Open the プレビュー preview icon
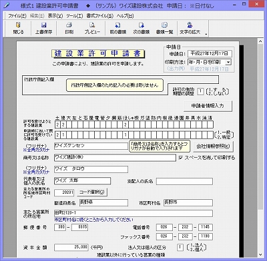The image size is (267, 261). [92, 28]
